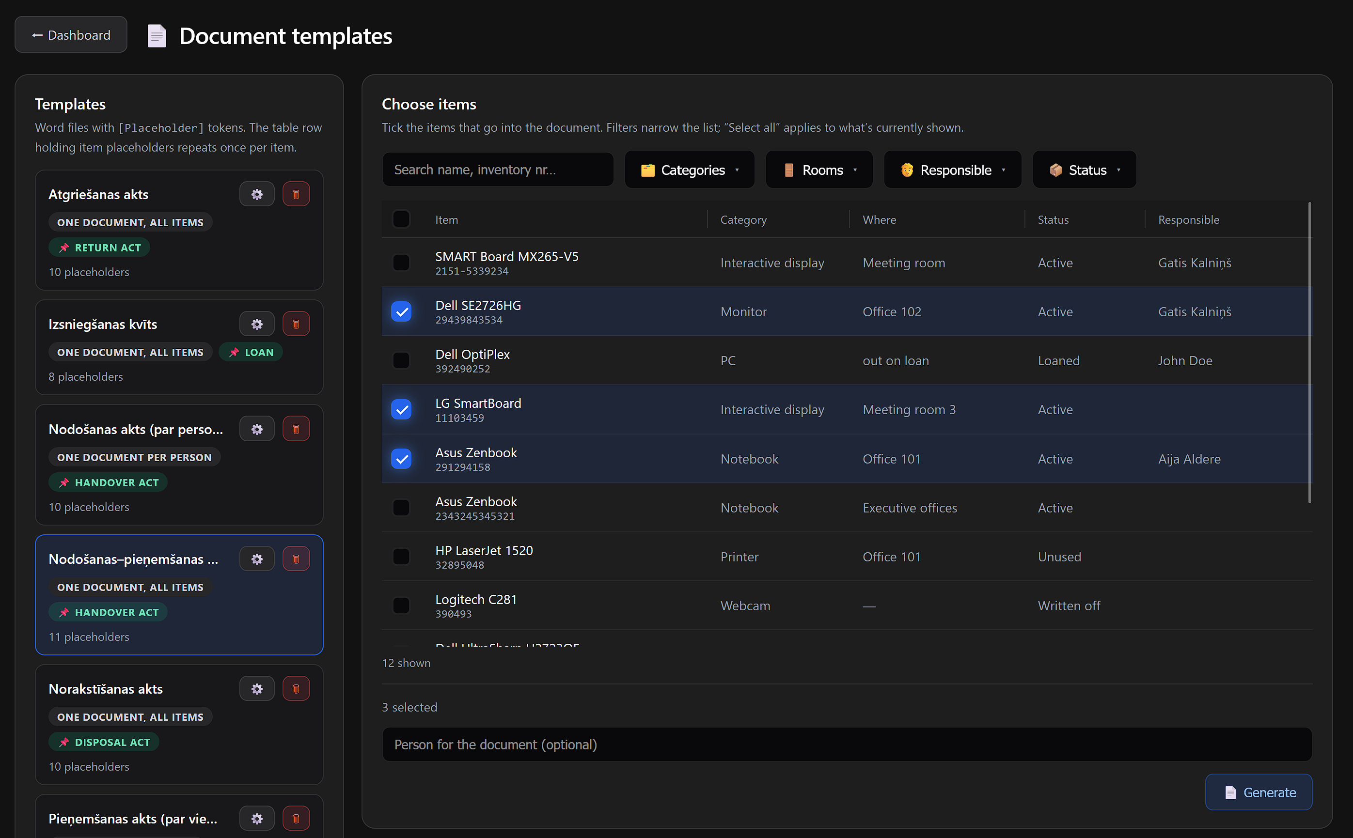The width and height of the screenshot is (1353, 838).
Task: Open settings for Atgriešanas akts template
Action: pyautogui.click(x=257, y=194)
